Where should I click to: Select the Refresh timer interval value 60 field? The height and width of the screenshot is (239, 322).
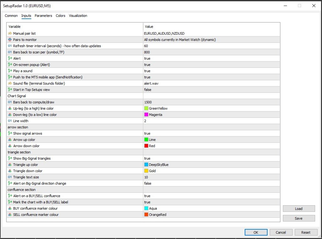click(212, 46)
